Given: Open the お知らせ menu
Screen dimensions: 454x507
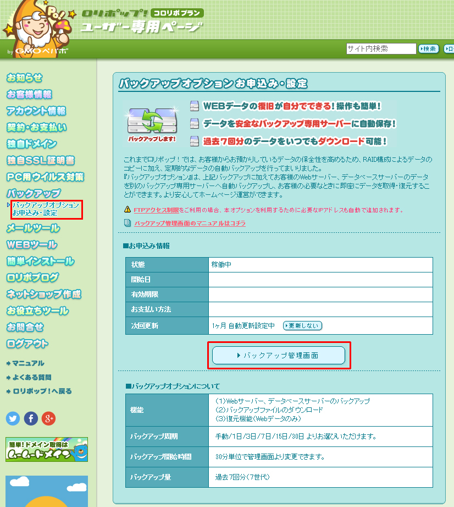Looking at the screenshot, I should [25, 78].
